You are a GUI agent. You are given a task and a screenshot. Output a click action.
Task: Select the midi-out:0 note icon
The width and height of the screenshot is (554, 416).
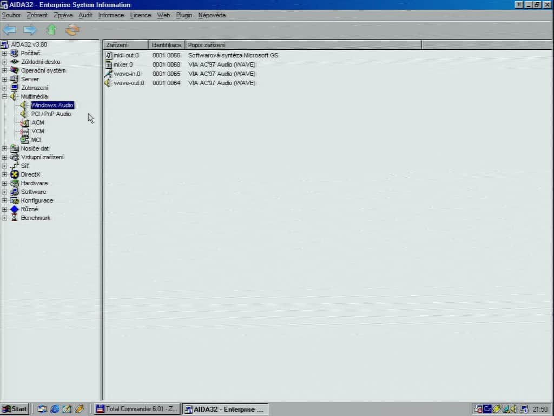[x=109, y=55]
